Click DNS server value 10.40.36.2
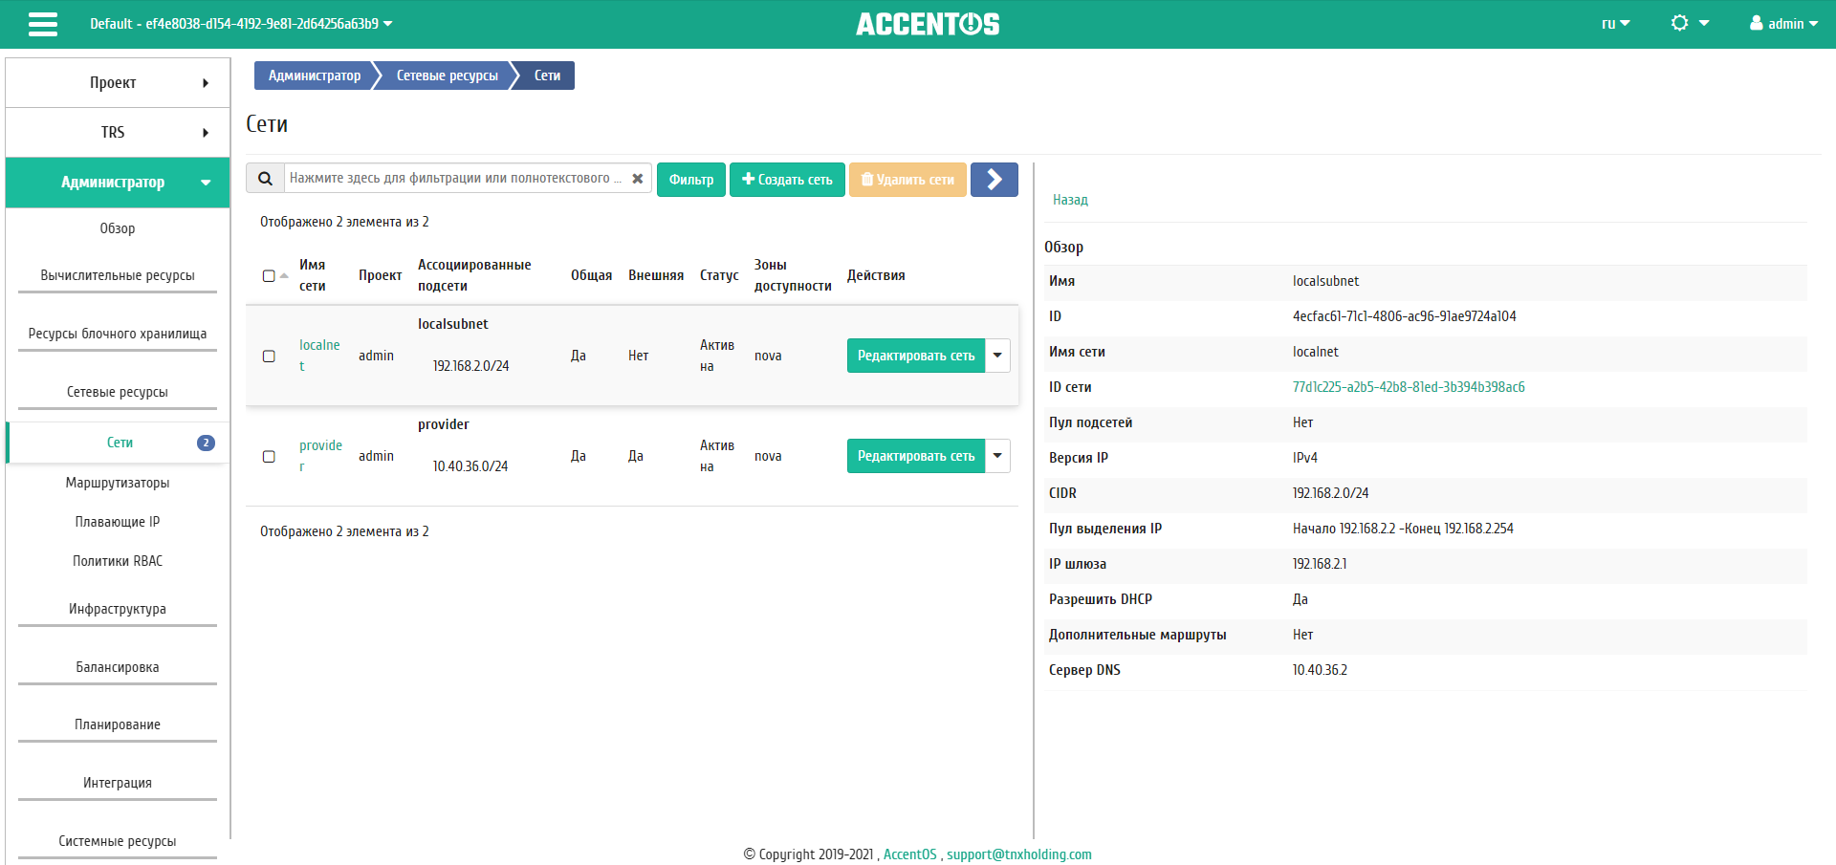 point(1320,670)
